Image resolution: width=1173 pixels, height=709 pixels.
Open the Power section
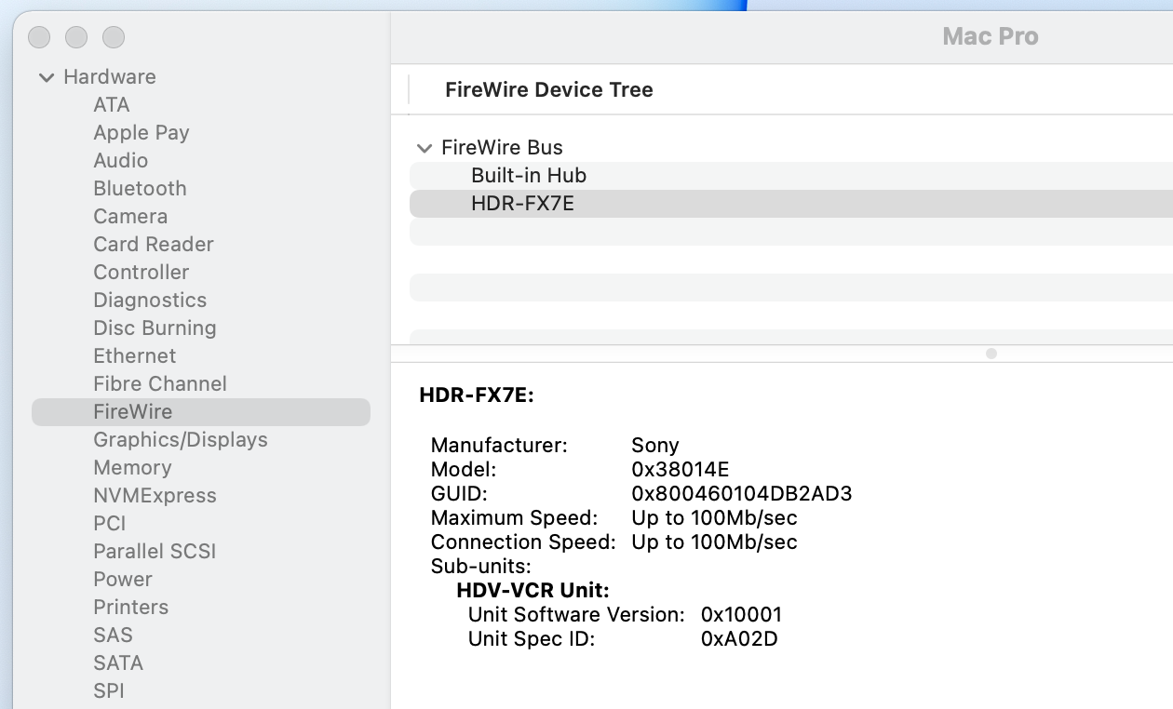point(123,580)
